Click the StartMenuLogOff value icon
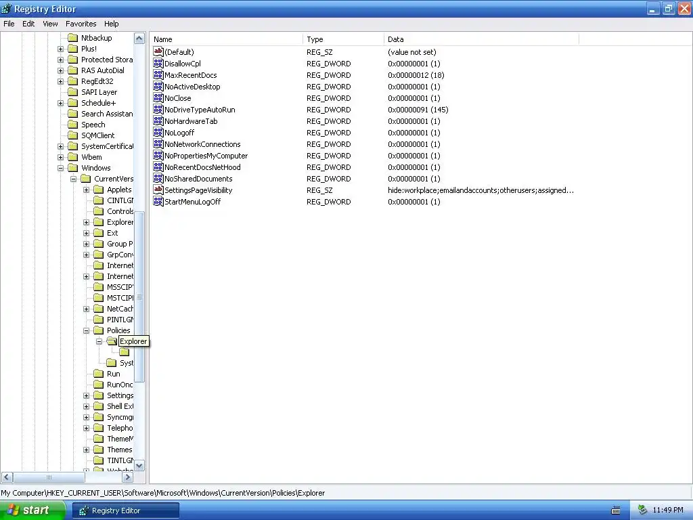This screenshot has height=520, width=693. coord(158,201)
